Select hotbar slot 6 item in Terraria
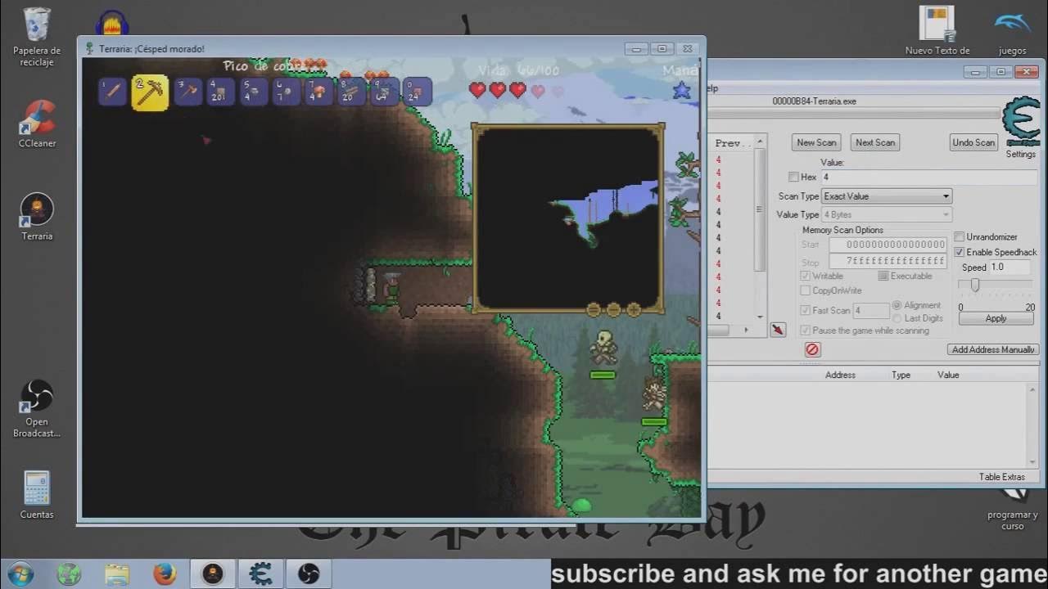Viewport: 1048px width, 589px height. tap(287, 92)
